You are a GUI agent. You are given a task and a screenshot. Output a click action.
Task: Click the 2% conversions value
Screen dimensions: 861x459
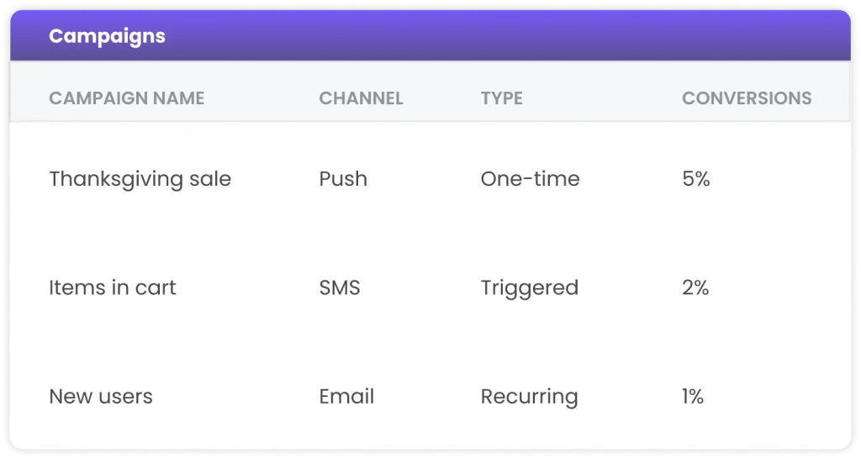click(695, 288)
